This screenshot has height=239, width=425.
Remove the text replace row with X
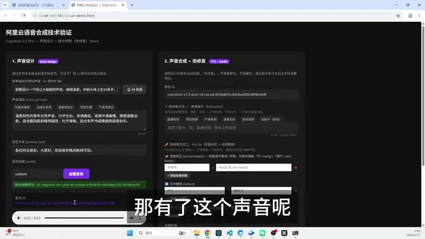tap(296, 191)
